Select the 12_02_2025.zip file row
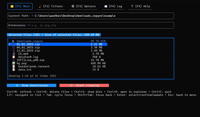Screen dimensions: 200x117 [58, 51]
